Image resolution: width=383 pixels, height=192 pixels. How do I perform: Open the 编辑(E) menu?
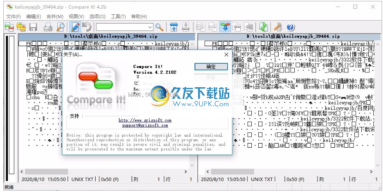[x=34, y=17]
